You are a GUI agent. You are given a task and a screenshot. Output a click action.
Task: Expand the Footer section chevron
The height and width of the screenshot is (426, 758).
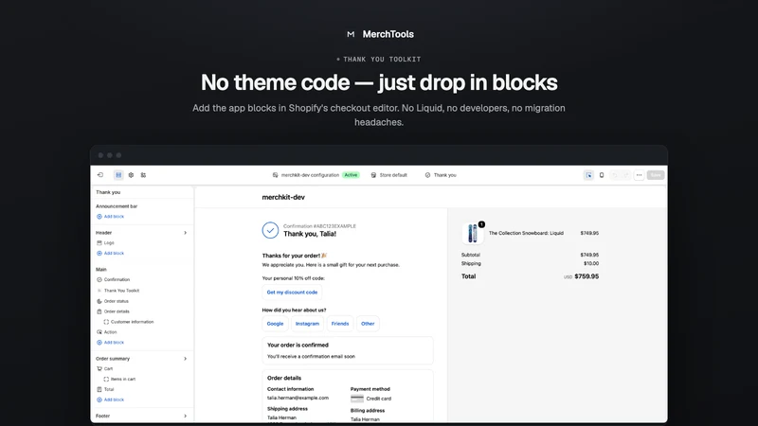coord(185,416)
